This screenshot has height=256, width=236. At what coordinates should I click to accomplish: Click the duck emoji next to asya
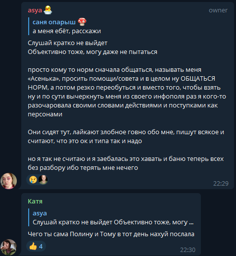point(48,10)
